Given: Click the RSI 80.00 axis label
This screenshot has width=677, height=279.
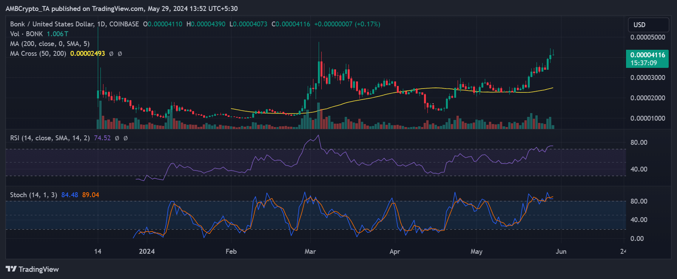Looking at the screenshot, I should click(x=639, y=143).
